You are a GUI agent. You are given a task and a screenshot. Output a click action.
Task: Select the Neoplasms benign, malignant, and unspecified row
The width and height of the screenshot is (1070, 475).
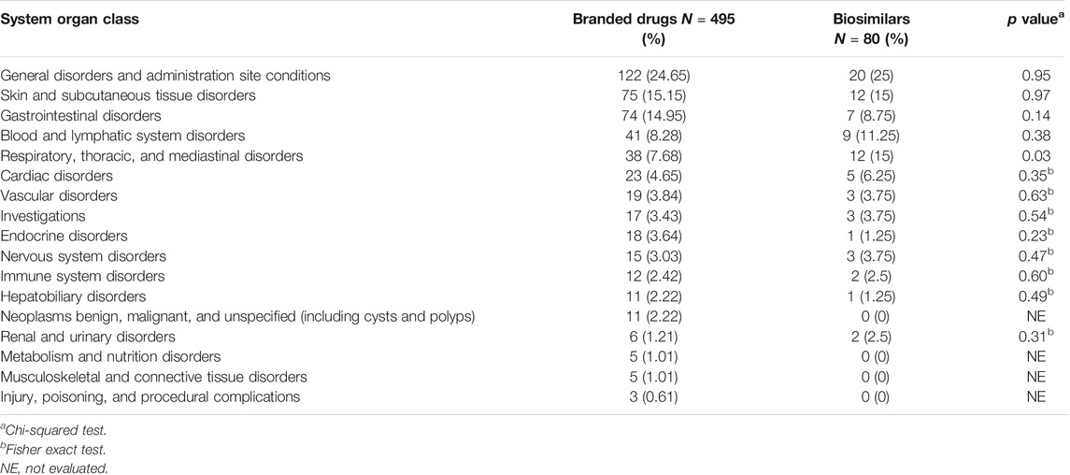point(535,317)
